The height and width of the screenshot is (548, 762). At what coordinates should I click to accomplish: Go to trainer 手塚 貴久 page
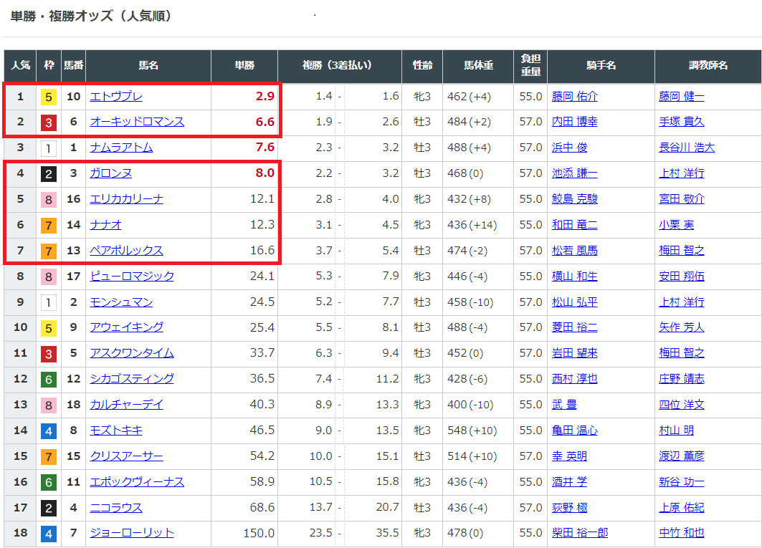point(681,122)
